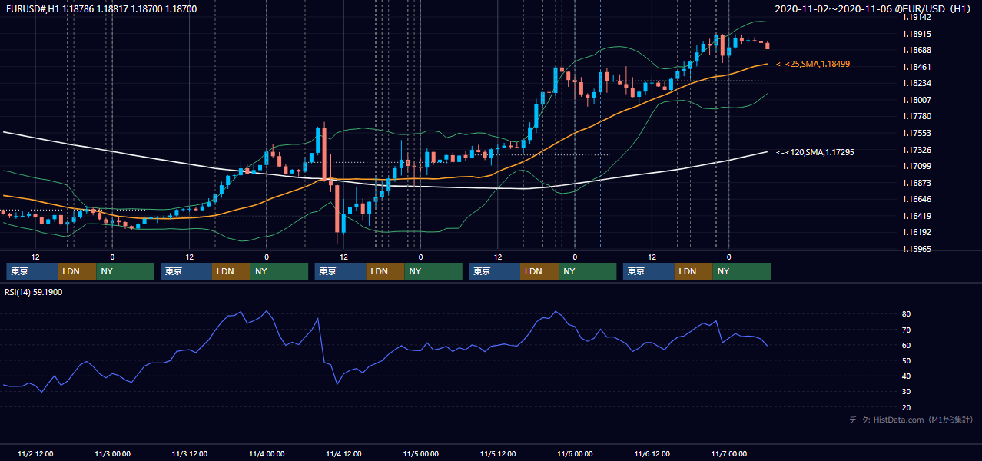Select time axis label 11/3 12:00

click(x=190, y=453)
